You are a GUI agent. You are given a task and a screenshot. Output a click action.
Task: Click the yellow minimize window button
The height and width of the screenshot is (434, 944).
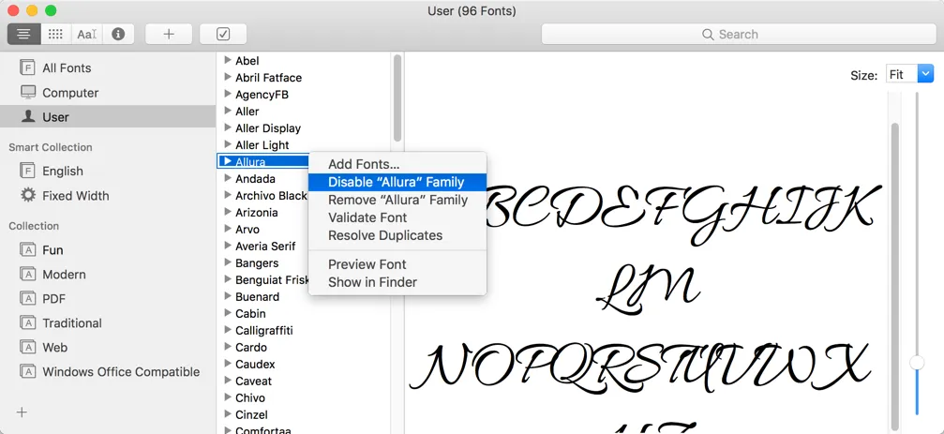click(32, 10)
